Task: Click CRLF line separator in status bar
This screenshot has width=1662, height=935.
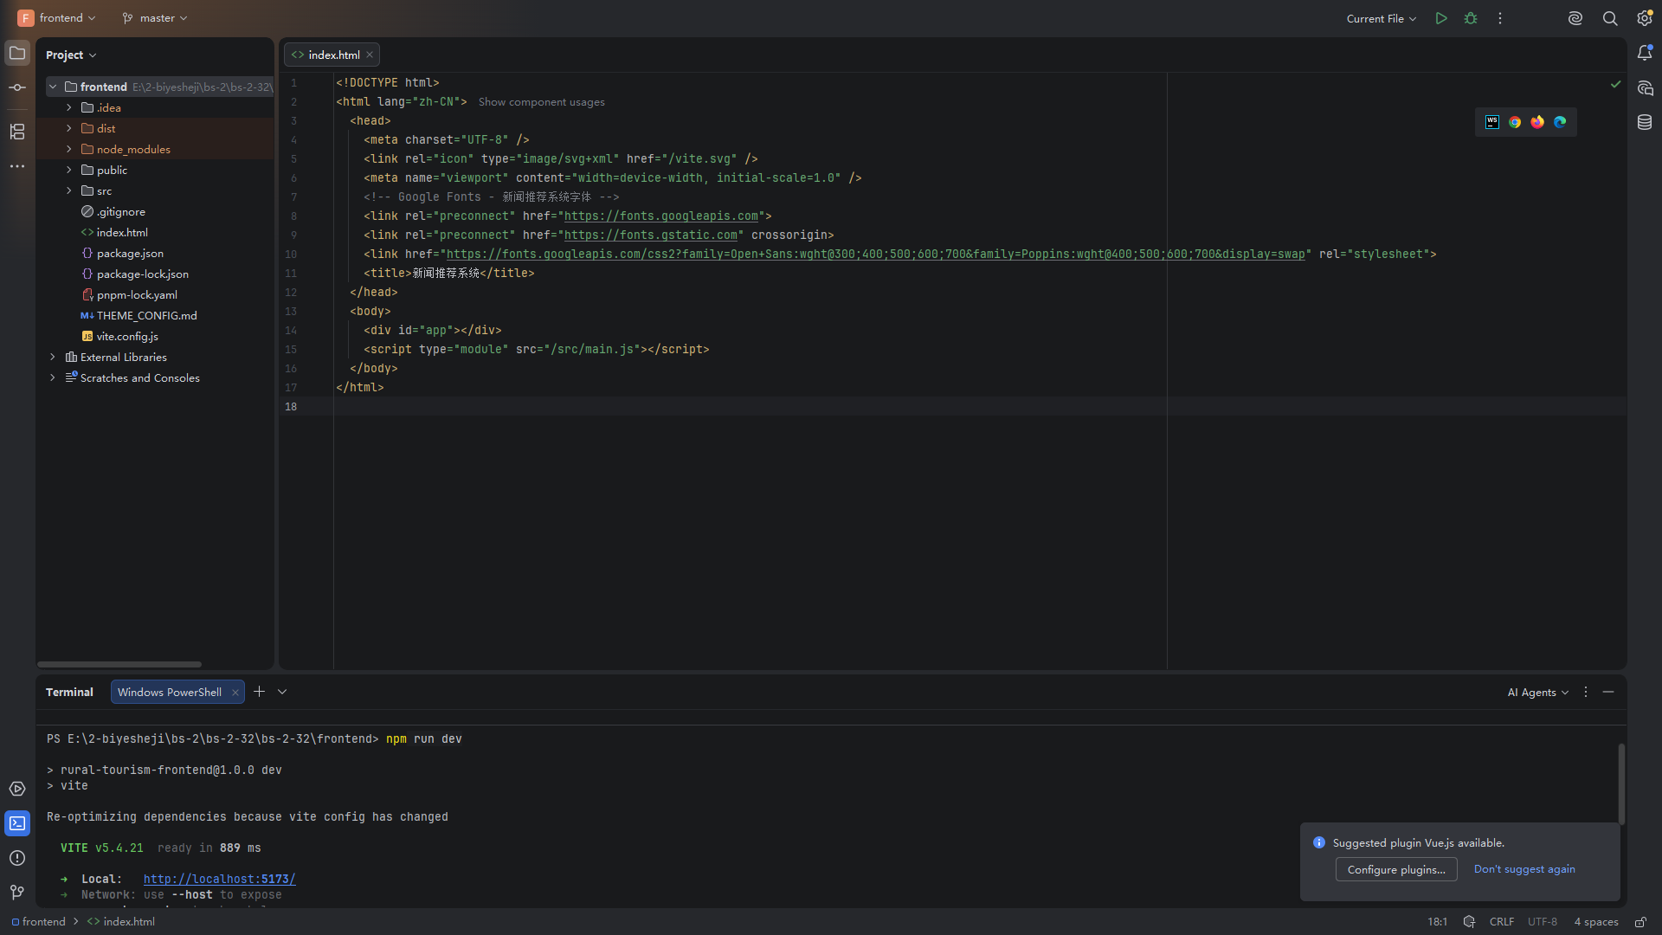Action: (1502, 922)
